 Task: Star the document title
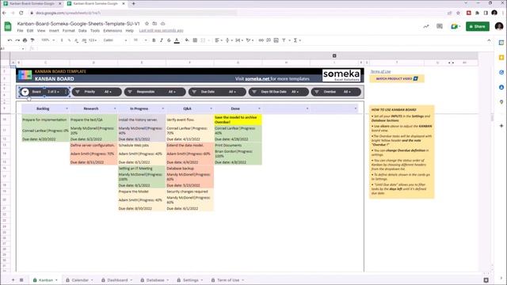pyautogui.click(x=147, y=24)
